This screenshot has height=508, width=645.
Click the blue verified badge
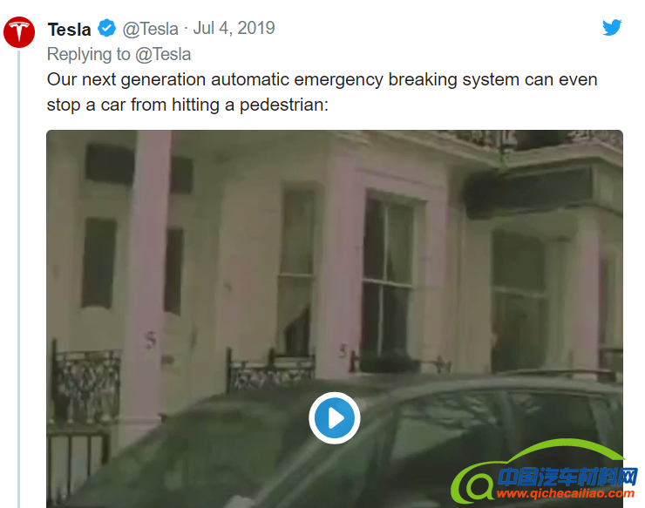107,29
